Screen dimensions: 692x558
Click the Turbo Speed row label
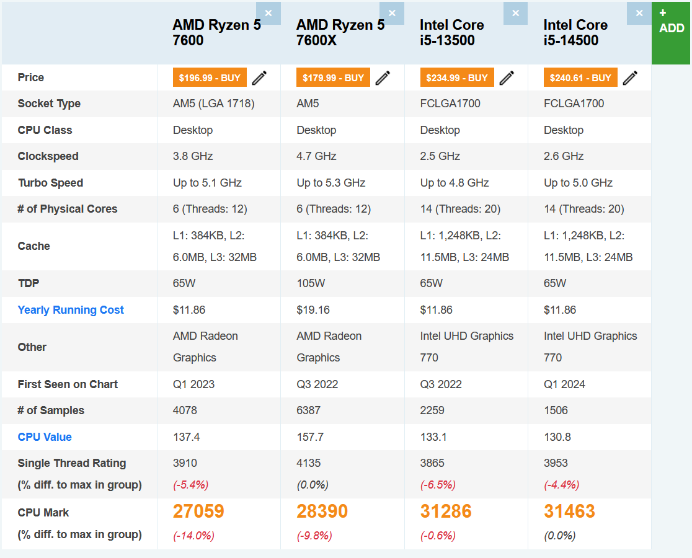pyautogui.click(x=50, y=183)
